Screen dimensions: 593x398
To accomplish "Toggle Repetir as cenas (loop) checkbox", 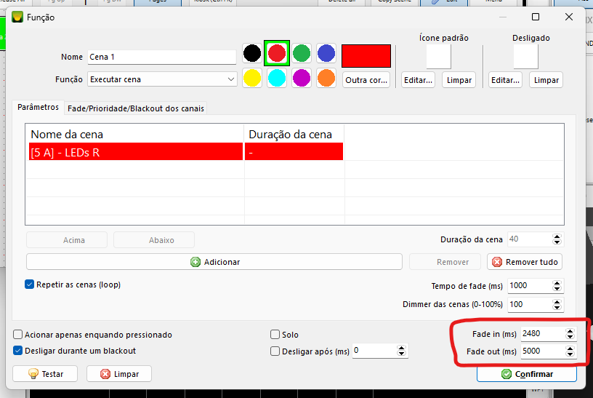I will point(30,284).
